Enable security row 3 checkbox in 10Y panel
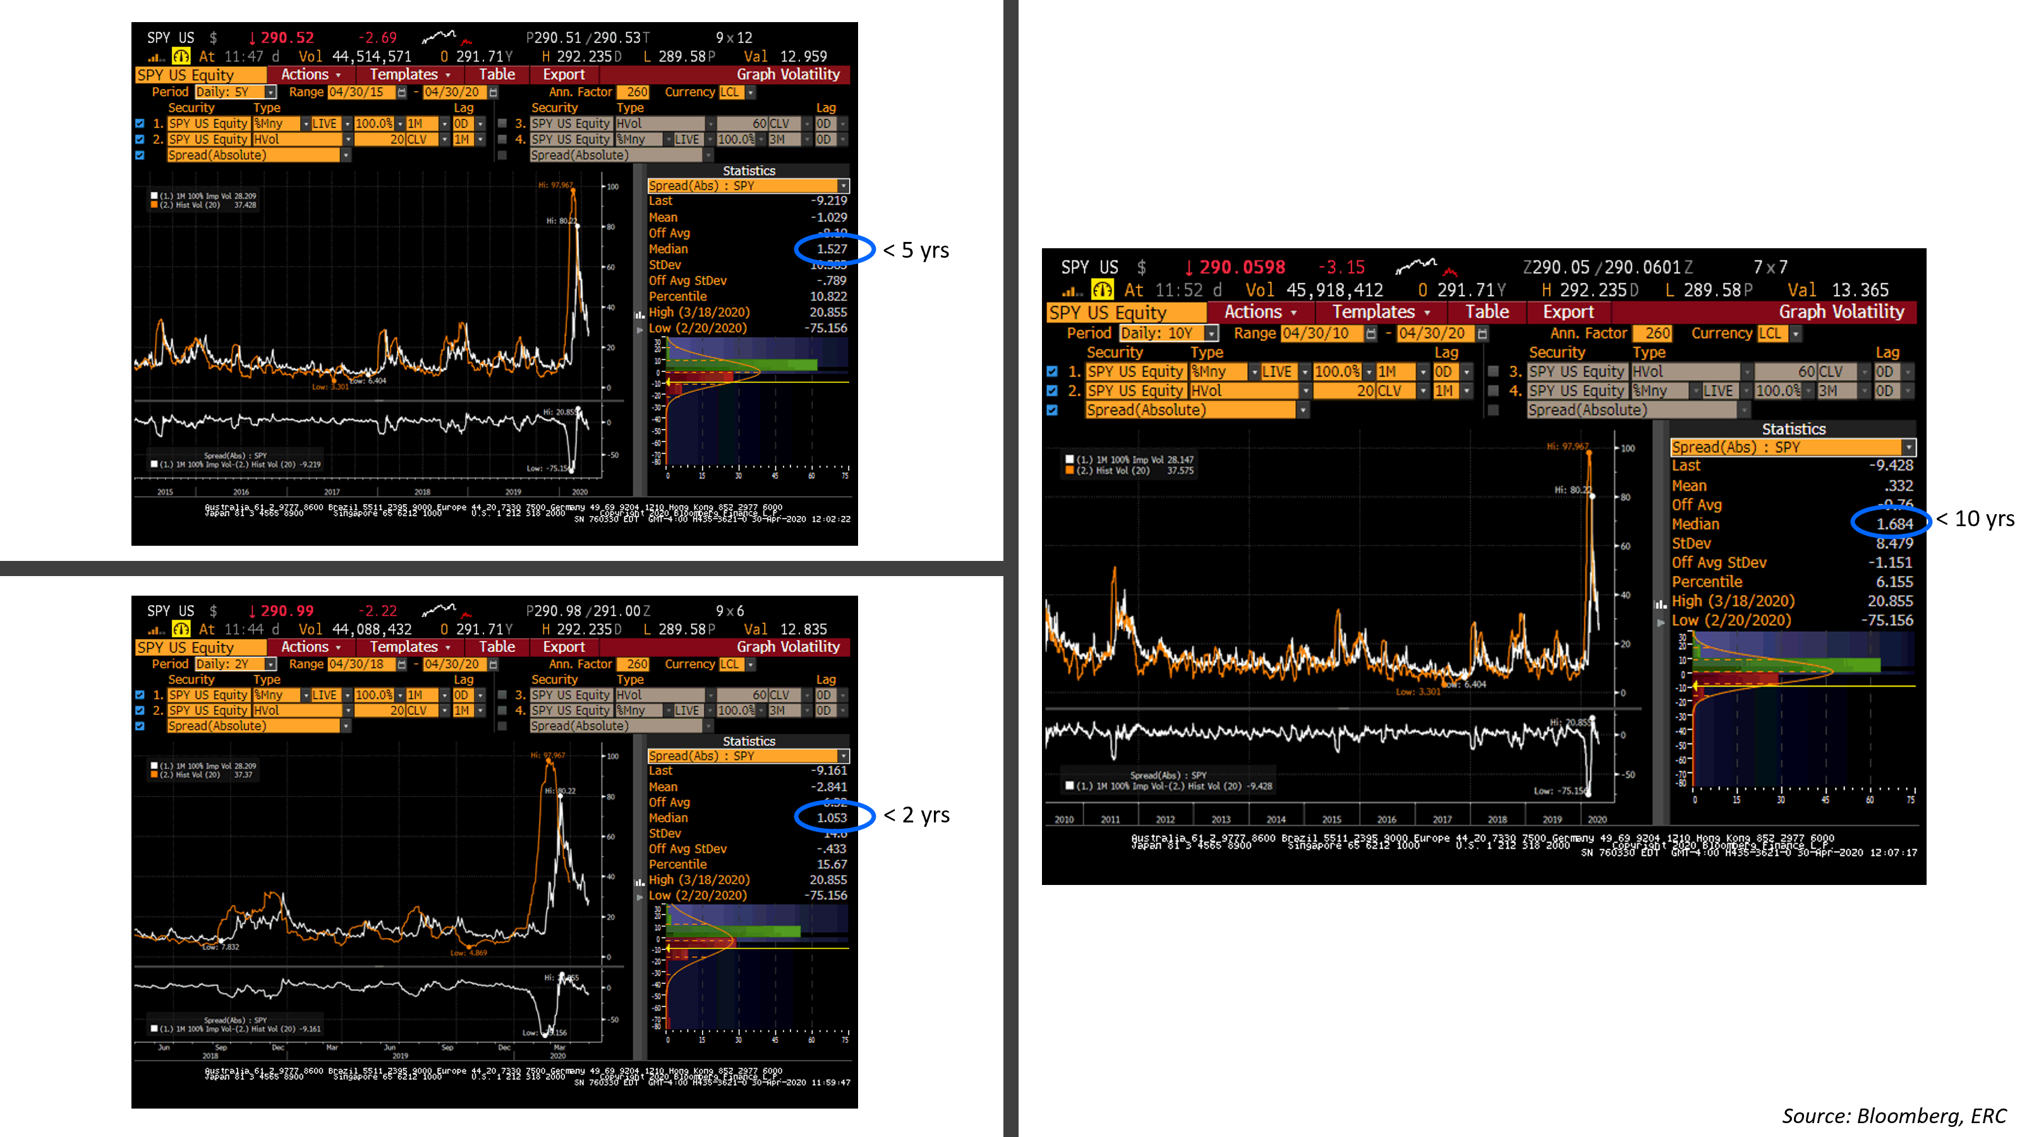2022x1137 pixels. pyautogui.click(x=1493, y=372)
